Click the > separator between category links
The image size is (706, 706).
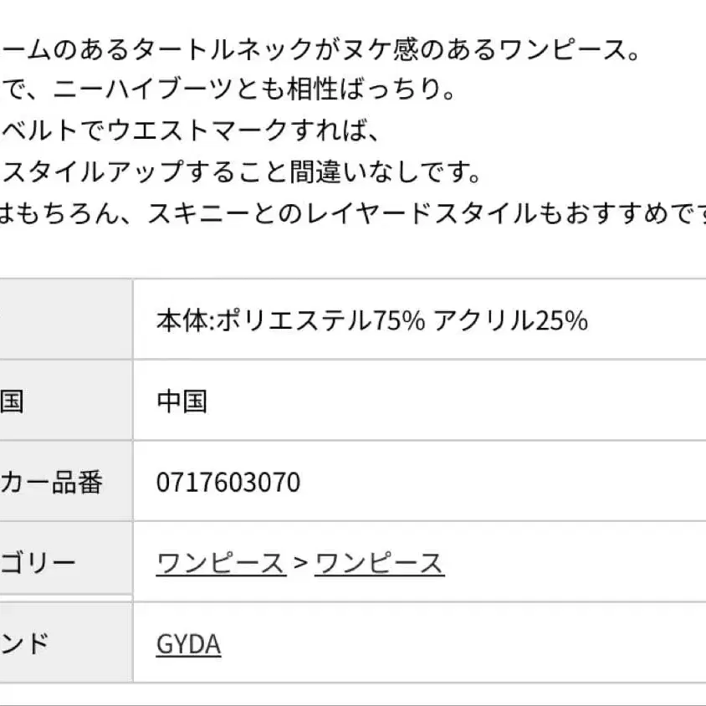pos(300,564)
